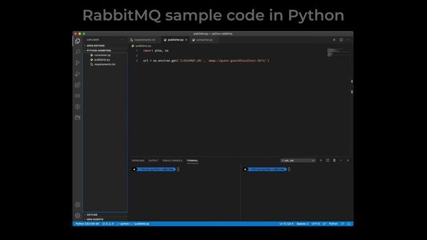Open the Debug Console panel tab
Screen dimensions: 427x240
click(172, 161)
